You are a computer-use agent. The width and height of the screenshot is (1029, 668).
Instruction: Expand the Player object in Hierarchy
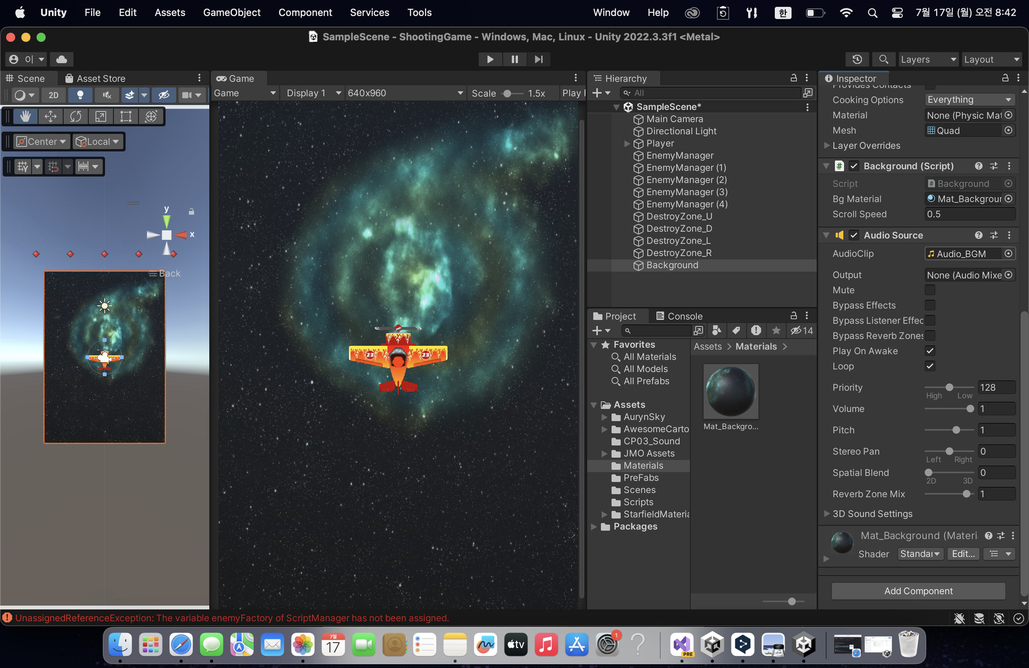627,143
